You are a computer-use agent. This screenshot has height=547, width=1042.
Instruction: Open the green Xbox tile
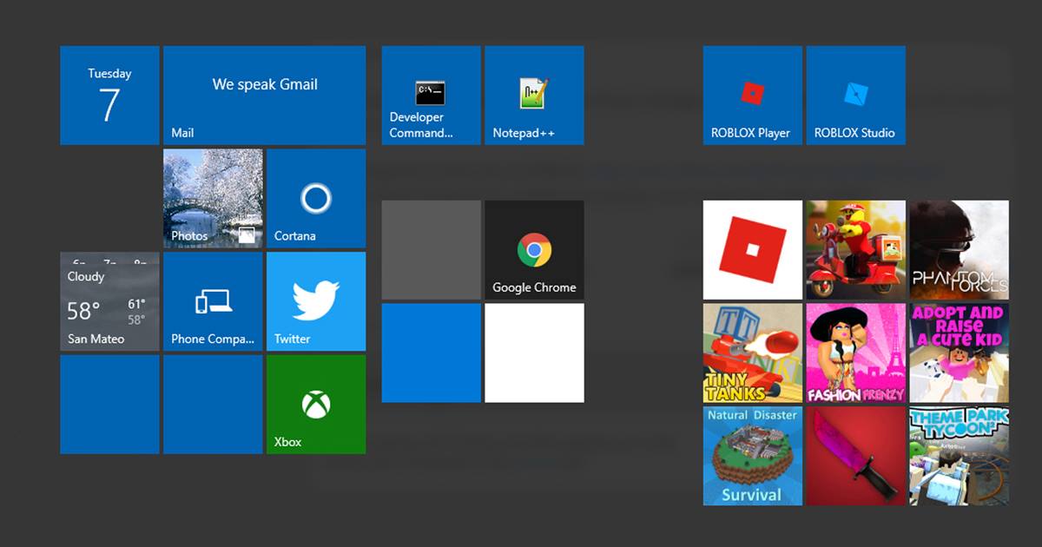[316, 405]
